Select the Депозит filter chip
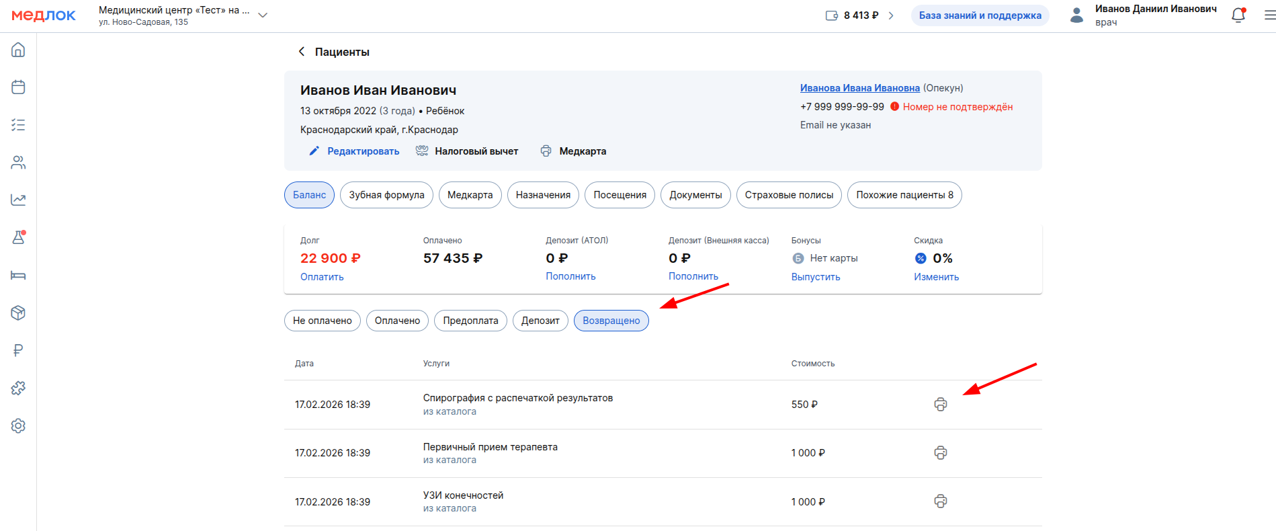1276x531 pixels. [x=540, y=321]
